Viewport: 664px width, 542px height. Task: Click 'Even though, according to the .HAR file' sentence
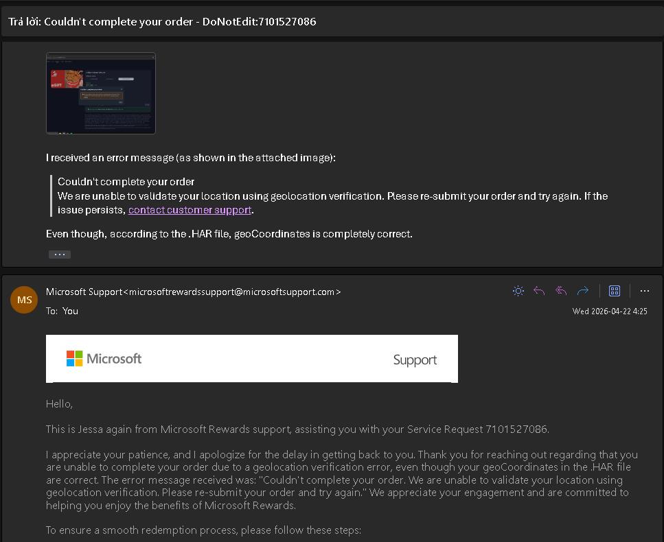click(x=229, y=234)
